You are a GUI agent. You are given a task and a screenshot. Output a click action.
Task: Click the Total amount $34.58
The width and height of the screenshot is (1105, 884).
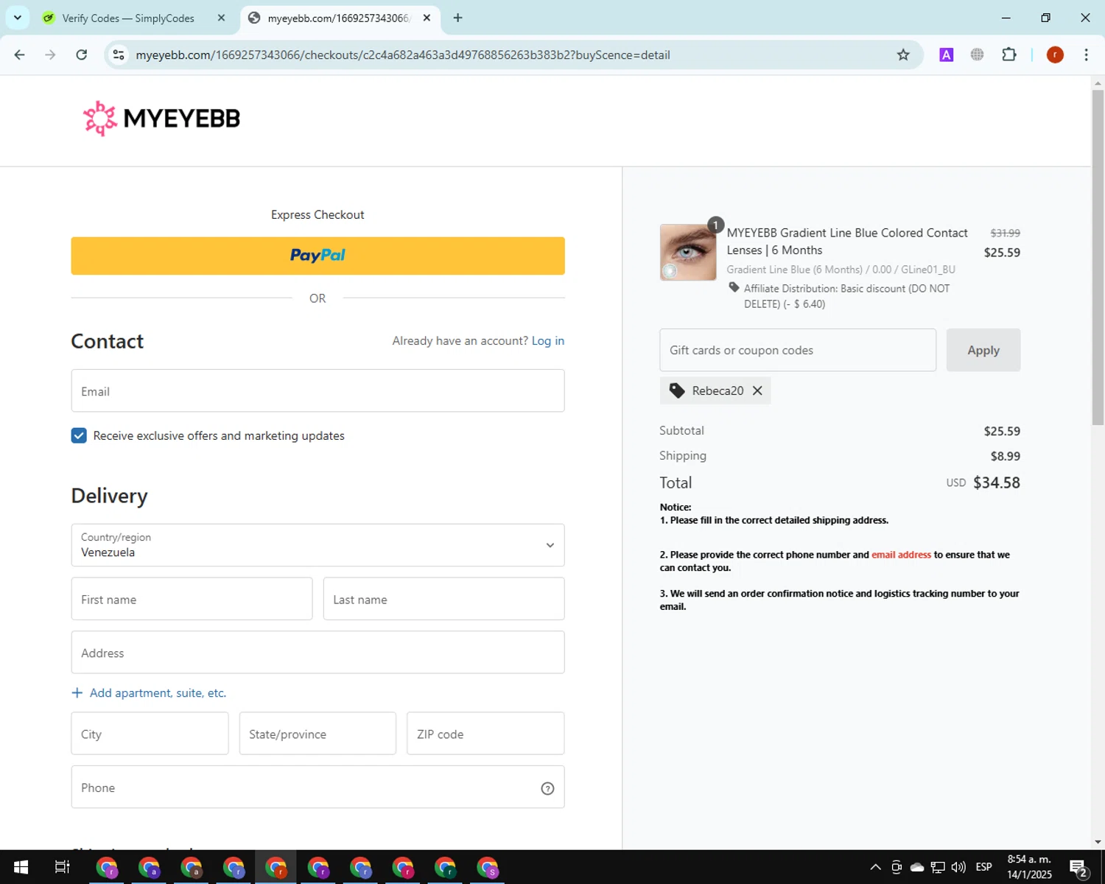[x=997, y=483]
